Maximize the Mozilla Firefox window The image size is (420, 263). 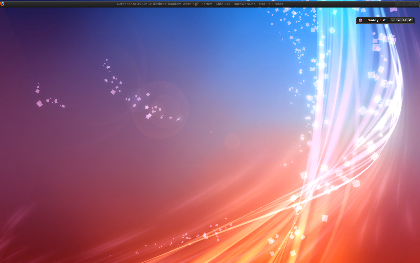coord(410,4)
